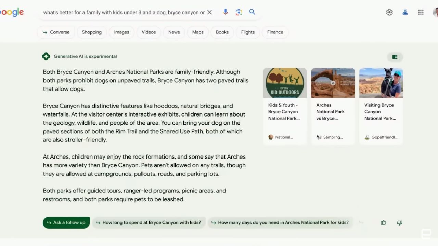438x246 pixels.
Task: Click the Ask a follow up button
Action: click(x=66, y=222)
